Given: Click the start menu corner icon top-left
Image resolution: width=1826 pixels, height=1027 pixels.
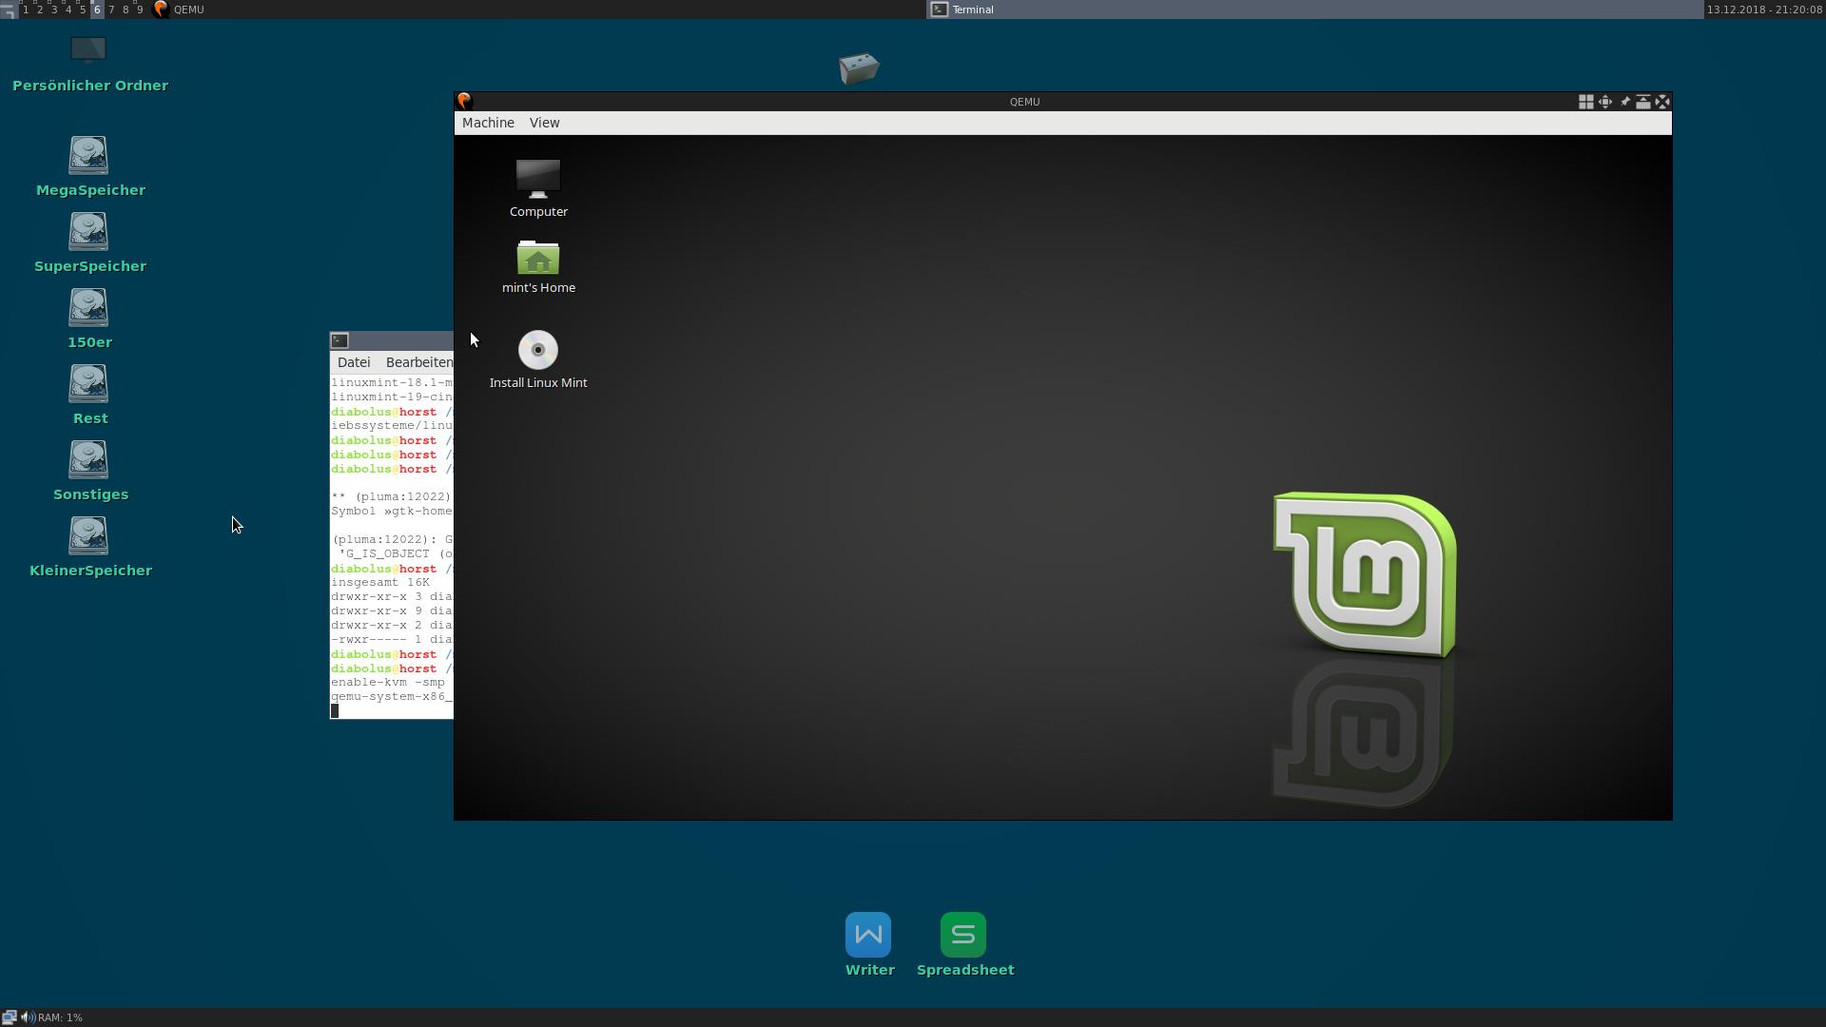Looking at the screenshot, I should click(8, 10).
